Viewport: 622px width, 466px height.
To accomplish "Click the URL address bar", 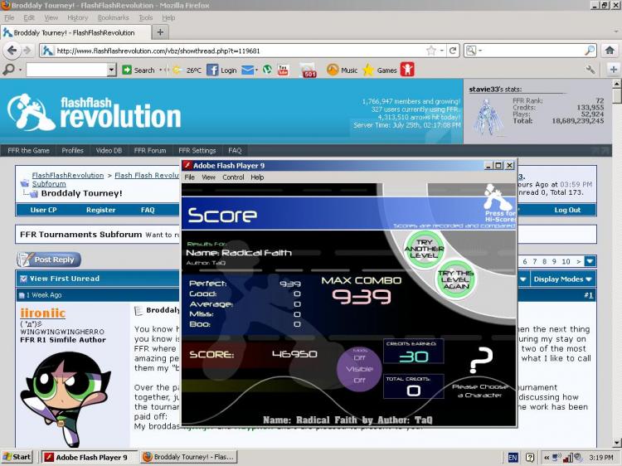I will pos(238,51).
